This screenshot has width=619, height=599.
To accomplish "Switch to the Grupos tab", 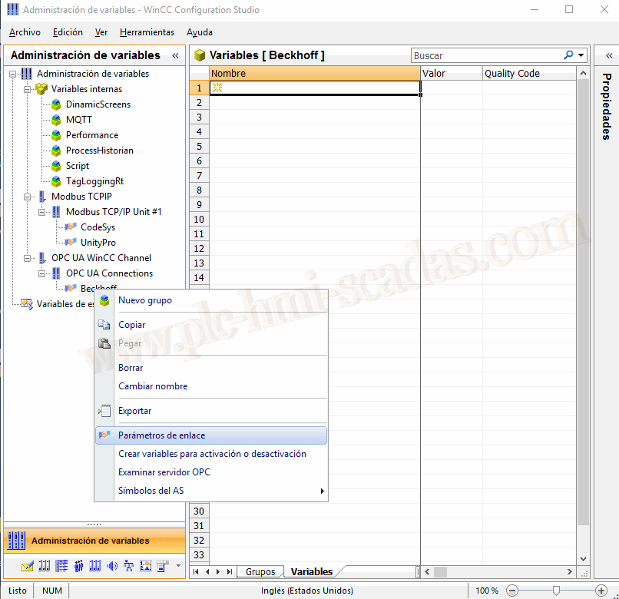I will [260, 572].
